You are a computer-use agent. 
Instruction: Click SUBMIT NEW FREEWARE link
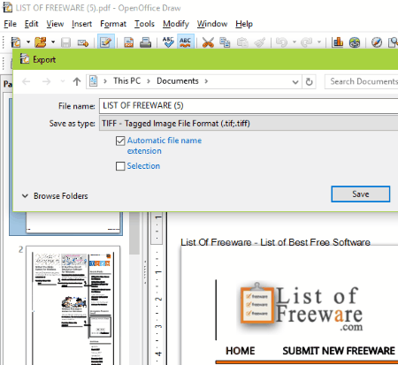click(x=339, y=351)
